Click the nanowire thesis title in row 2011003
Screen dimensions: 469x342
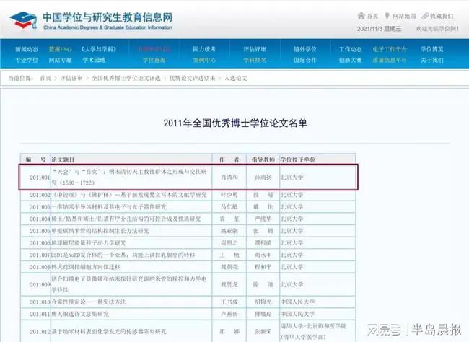pos(109,207)
